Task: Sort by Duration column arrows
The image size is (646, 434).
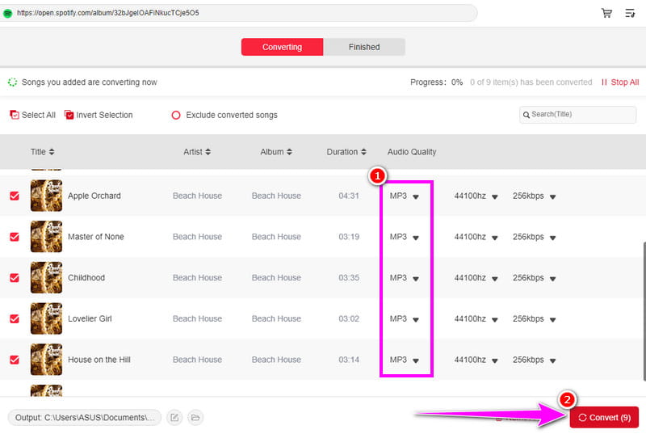Action: [x=363, y=152]
